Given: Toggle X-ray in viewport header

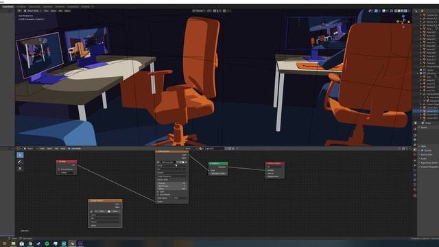Looking at the screenshot, I should (x=391, y=11).
